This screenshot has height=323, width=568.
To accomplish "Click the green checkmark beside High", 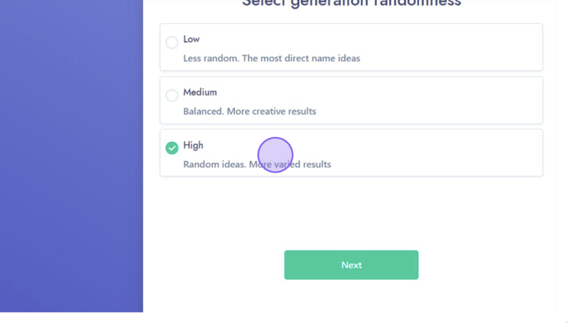I will coord(172,148).
